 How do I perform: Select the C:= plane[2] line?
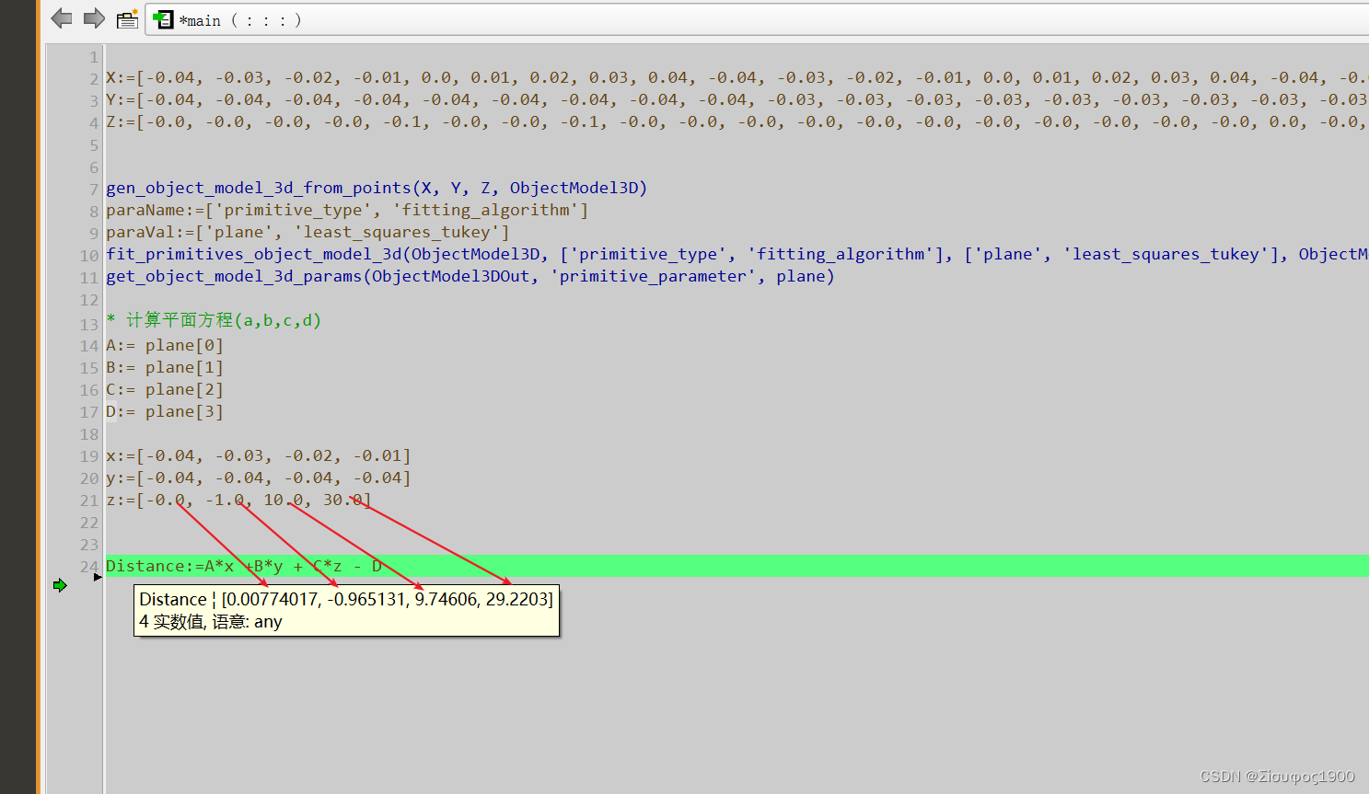(x=165, y=390)
